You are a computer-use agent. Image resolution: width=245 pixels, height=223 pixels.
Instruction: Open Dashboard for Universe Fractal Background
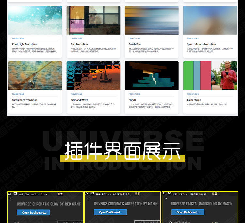188,212
